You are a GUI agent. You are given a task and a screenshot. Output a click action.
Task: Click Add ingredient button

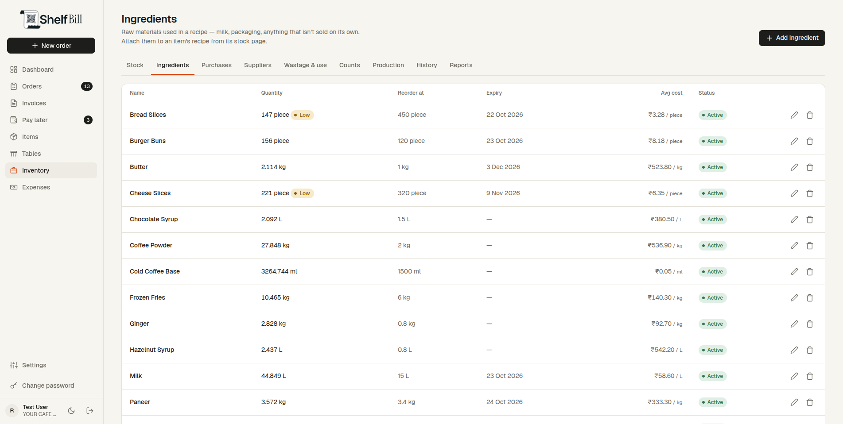(792, 38)
